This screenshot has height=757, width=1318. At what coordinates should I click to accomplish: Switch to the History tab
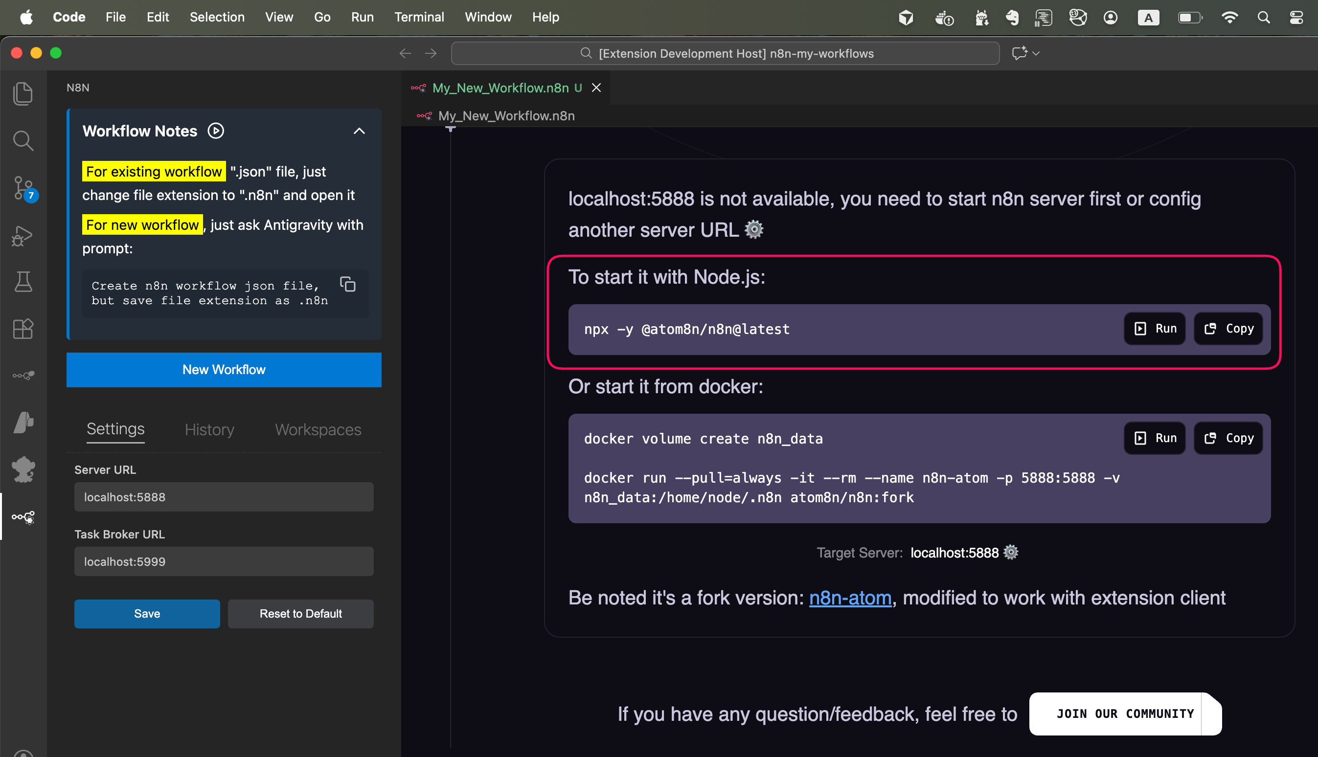208,429
